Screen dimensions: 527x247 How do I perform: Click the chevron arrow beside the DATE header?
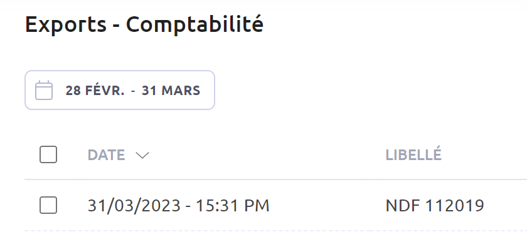pyautogui.click(x=142, y=155)
